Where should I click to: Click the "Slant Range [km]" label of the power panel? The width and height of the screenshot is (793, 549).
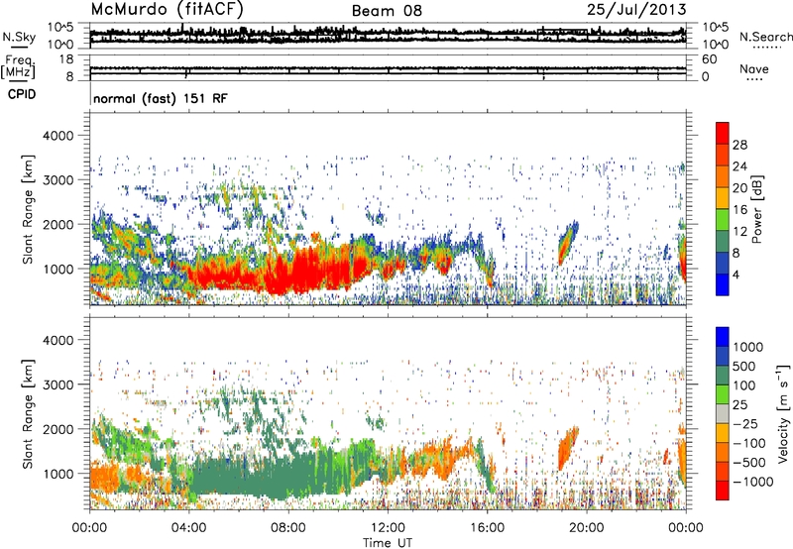click(28, 209)
